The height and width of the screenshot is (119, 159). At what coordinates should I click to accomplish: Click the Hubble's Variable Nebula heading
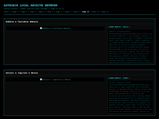pos(22,22)
